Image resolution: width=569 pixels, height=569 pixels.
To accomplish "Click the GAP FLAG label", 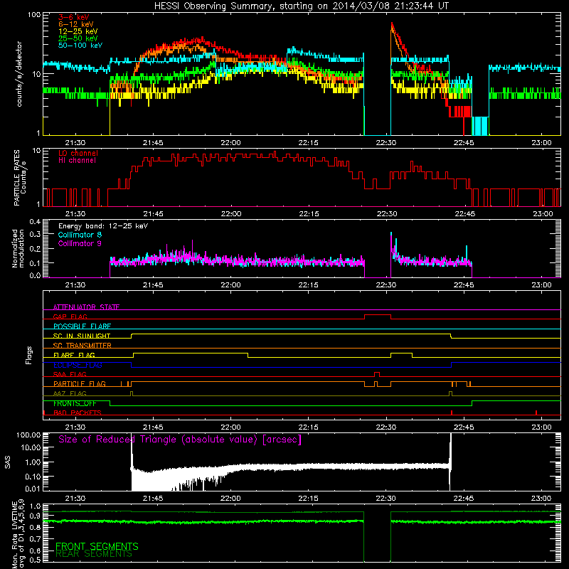I will coord(70,317).
